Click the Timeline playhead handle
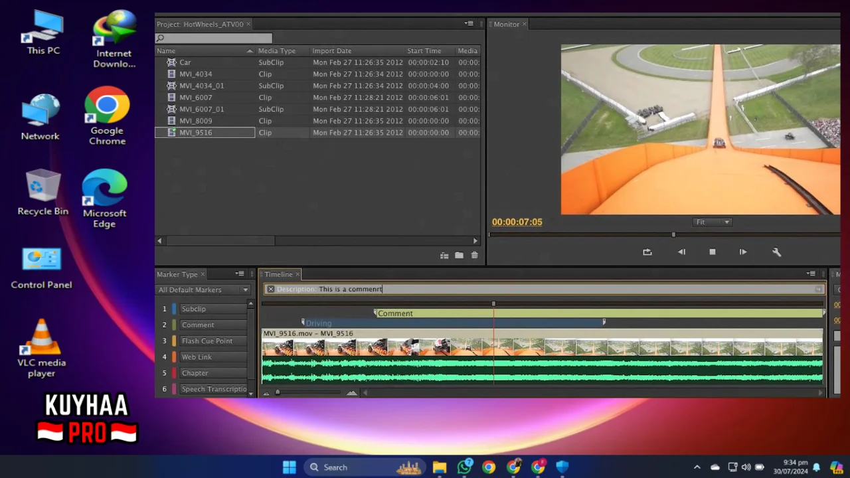The image size is (850, 478). point(493,304)
